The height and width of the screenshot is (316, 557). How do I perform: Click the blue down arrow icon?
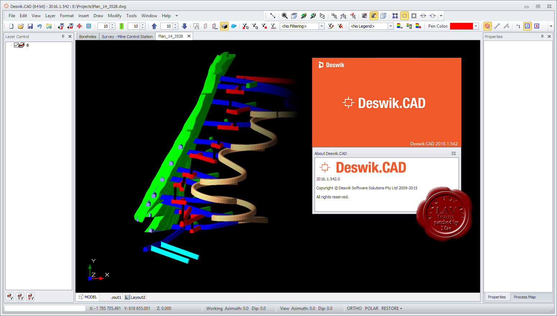click(x=184, y=26)
